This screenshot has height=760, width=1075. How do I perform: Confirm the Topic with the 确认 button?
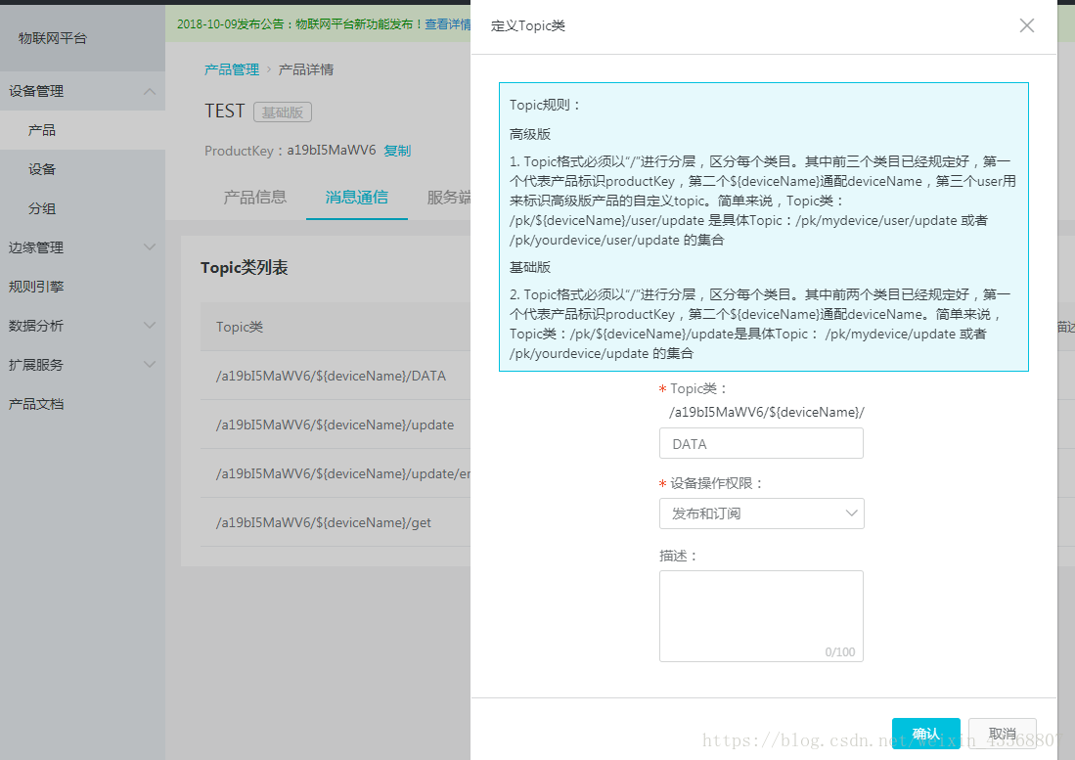[925, 732]
